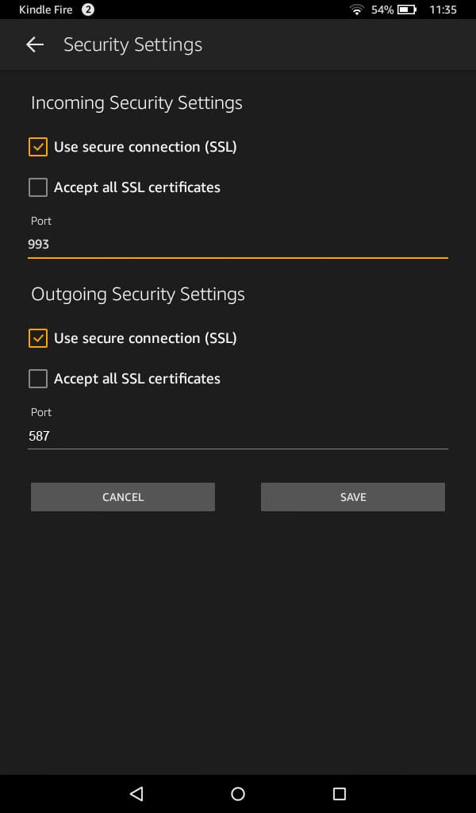Tap the Incoming Security Settings heading
This screenshot has height=813, width=476.
pyautogui.click(x=136, y=103)
